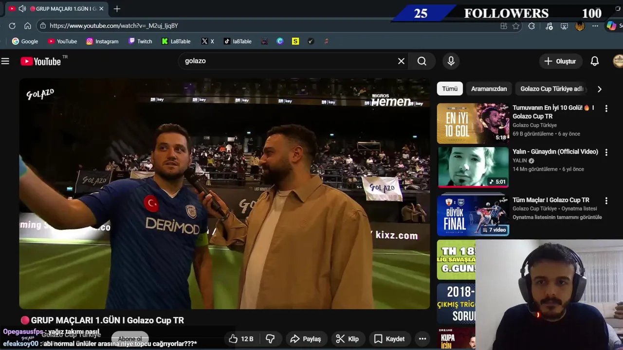Open a new browser tab
Image resolution: width=623 pixels, height=350 pixels.
click(x=117, y=9)
